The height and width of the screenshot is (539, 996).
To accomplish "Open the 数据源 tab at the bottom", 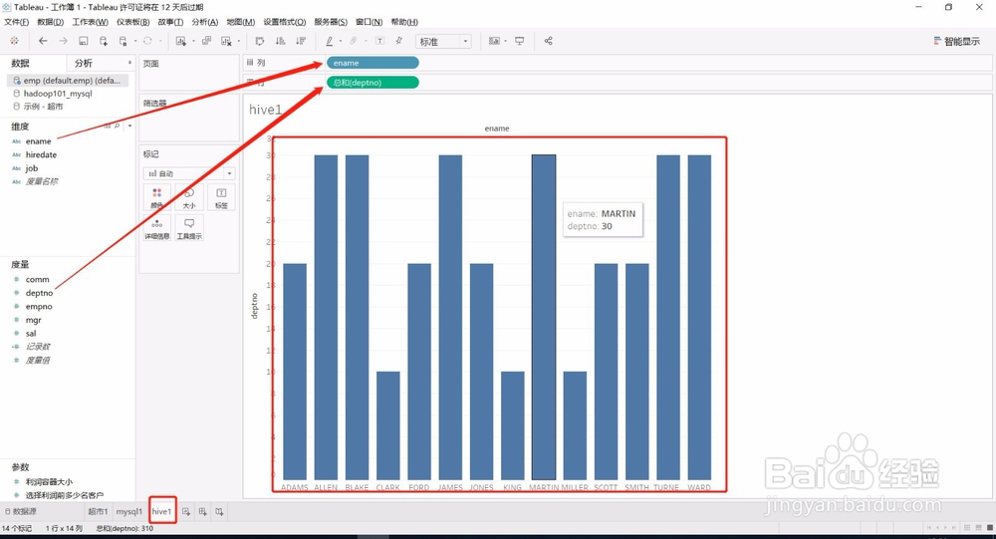I will click(x=20, y=511).
